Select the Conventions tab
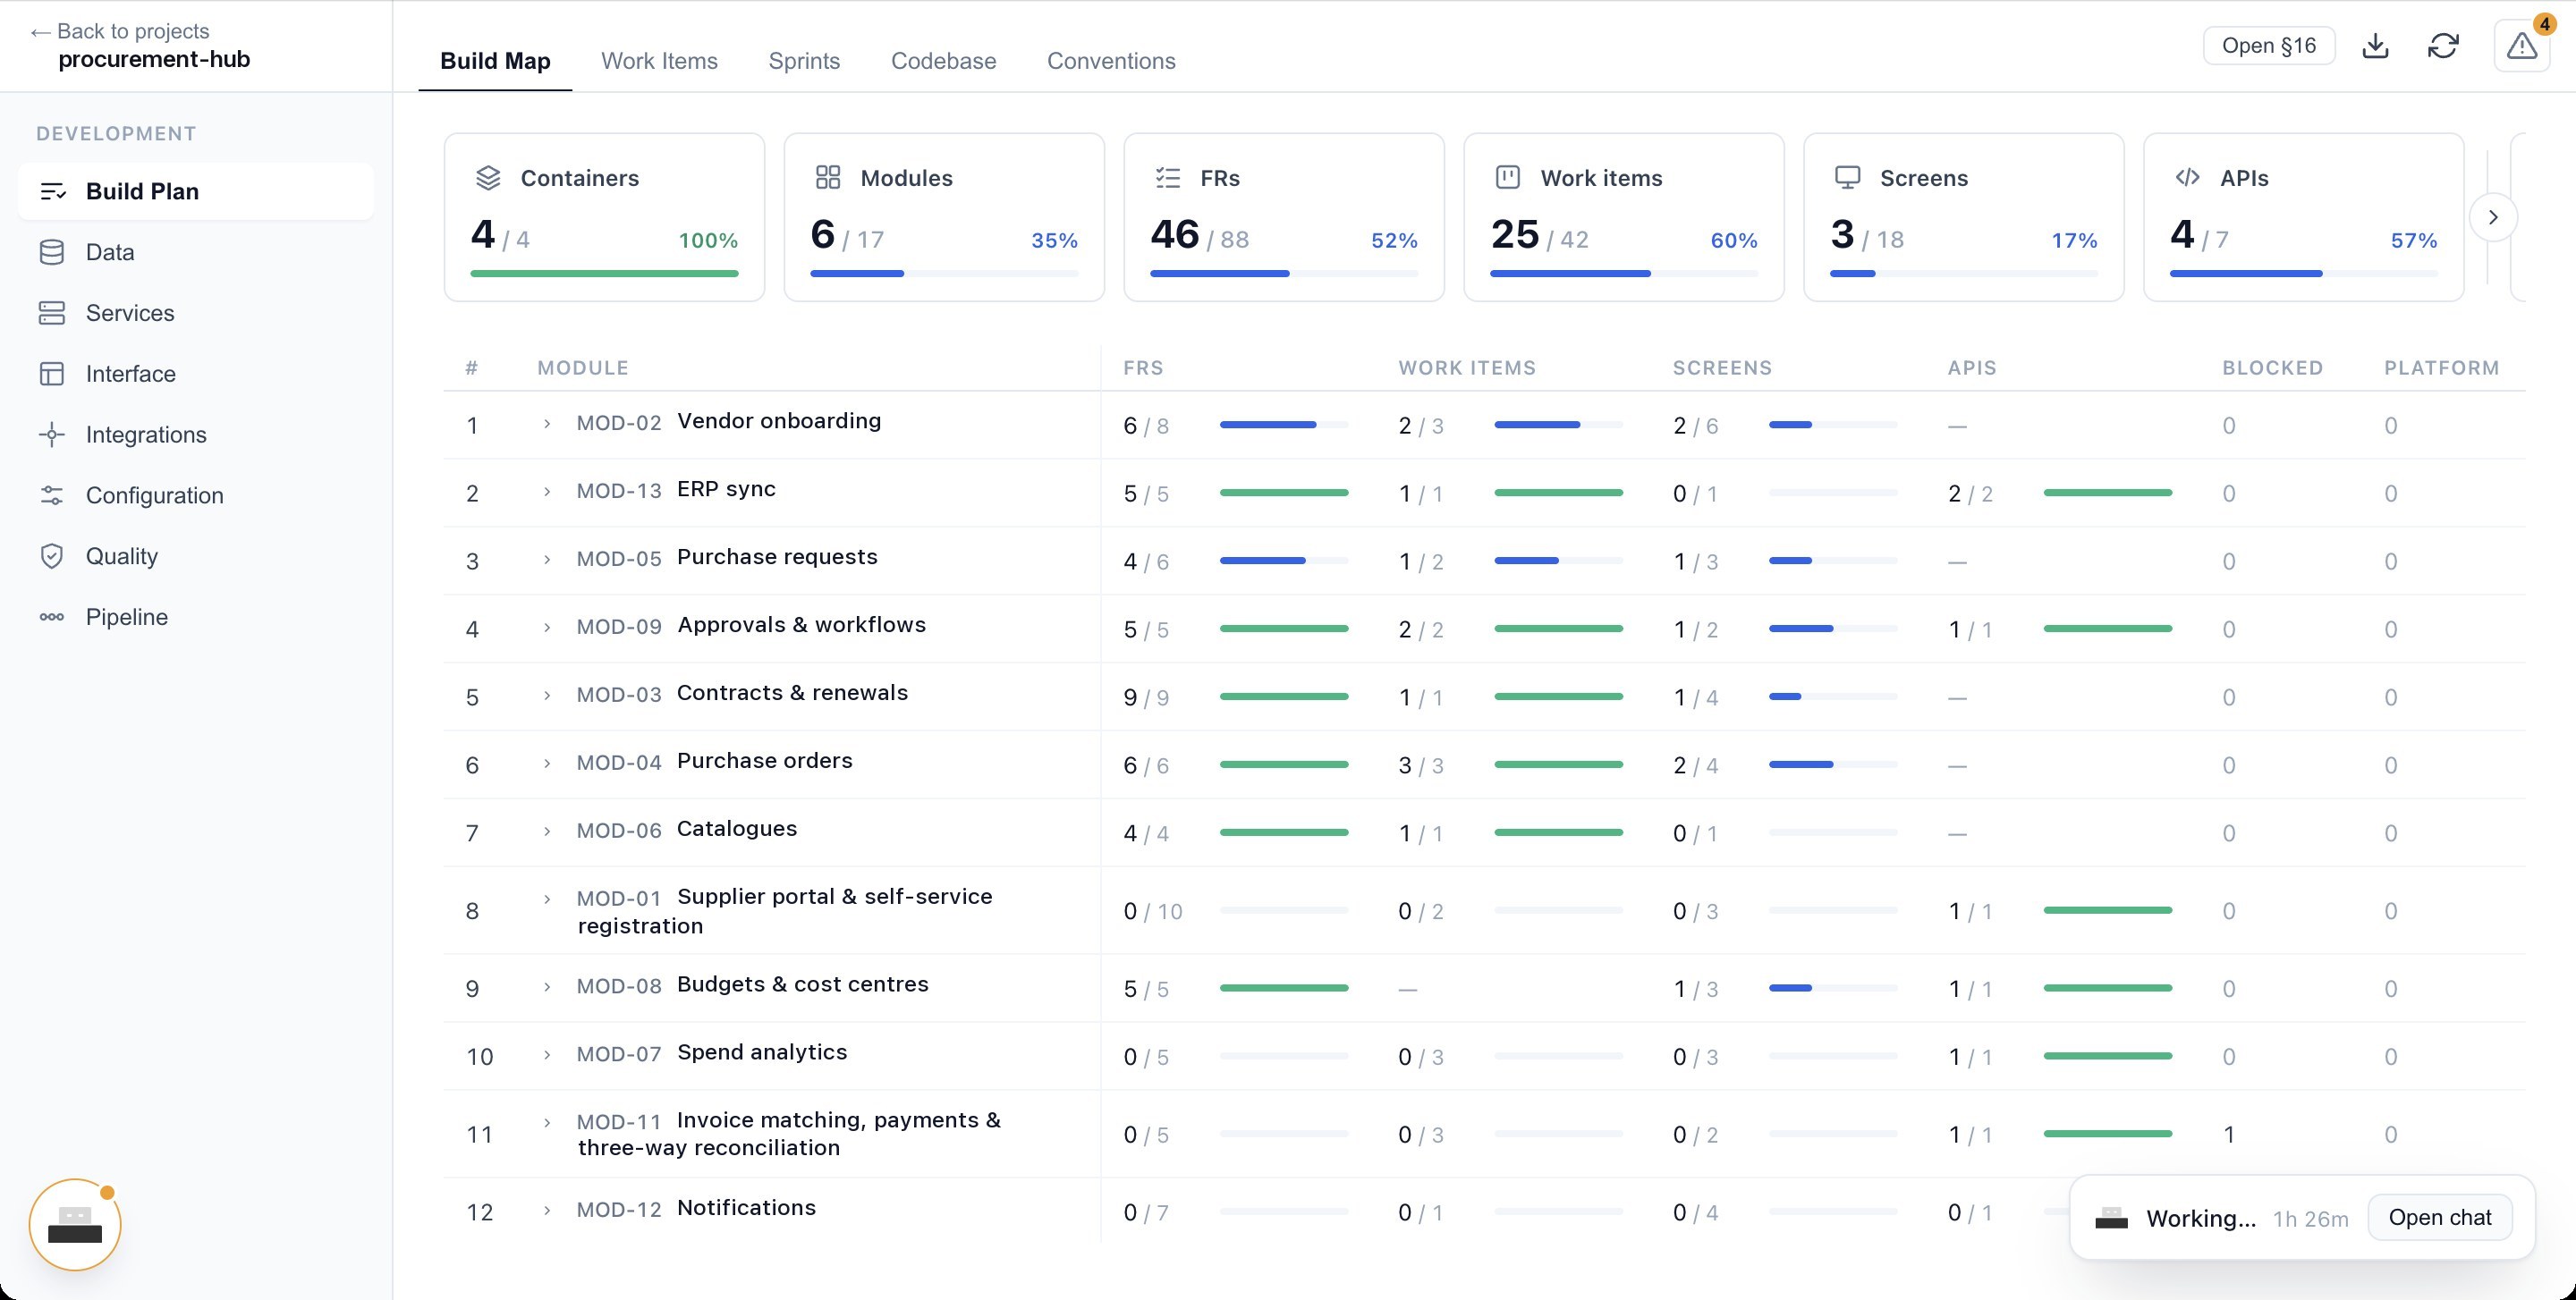The image size is (2576, 1300). (1111, 61)
